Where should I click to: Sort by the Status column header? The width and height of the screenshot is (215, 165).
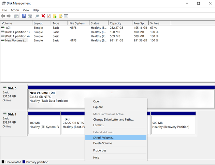[99, 23]
